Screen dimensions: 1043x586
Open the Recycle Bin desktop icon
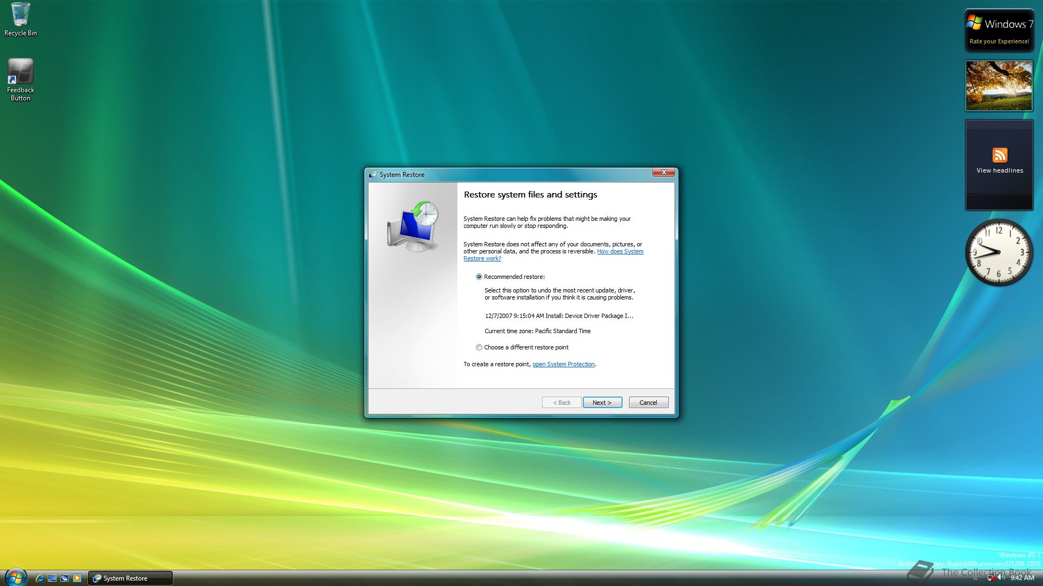20,20
